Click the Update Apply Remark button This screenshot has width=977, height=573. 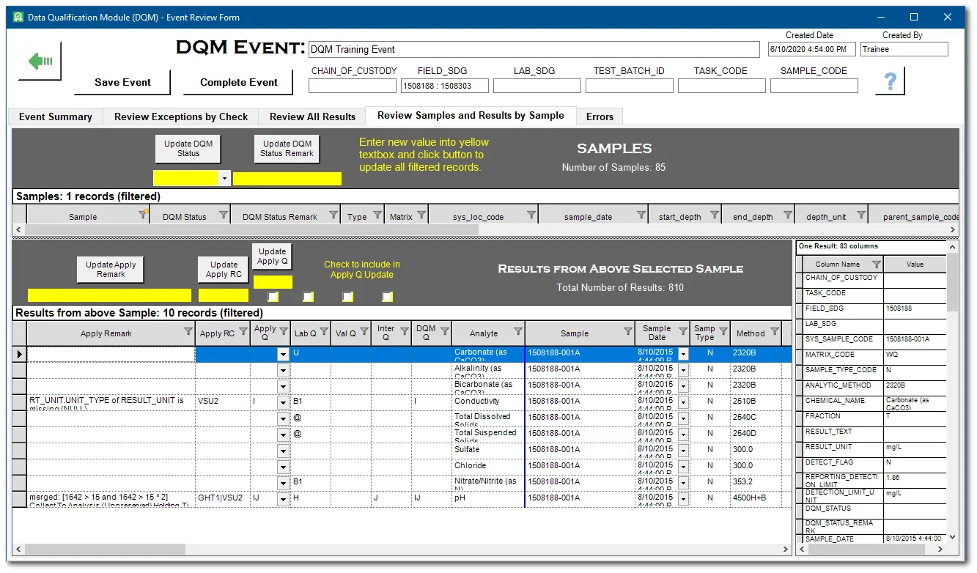tap(110, 269)
